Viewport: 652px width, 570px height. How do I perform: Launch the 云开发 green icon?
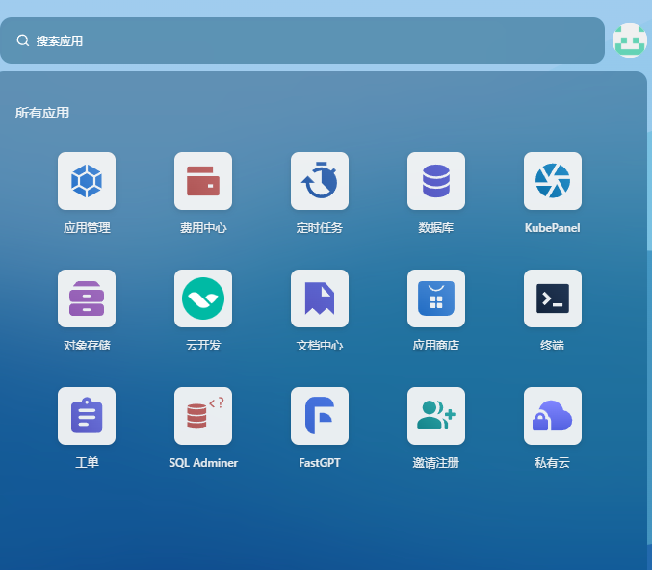tap(203, 298)
